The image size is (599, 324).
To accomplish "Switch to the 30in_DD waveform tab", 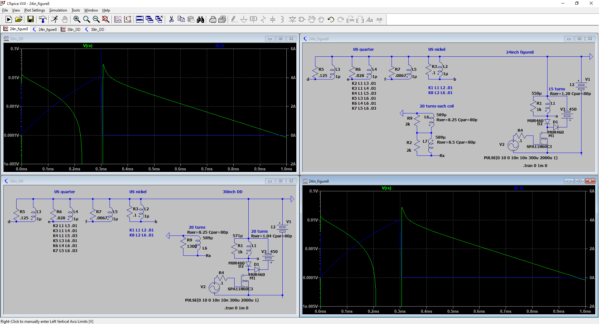I will [71, 29].
